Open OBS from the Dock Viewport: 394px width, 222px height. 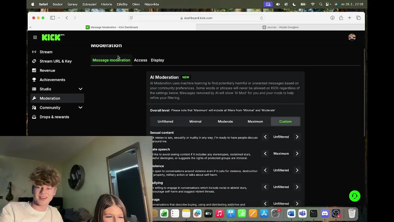coord(336,213)
